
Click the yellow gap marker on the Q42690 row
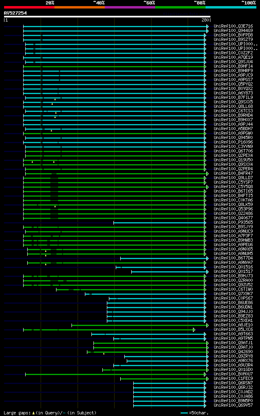pyautogui.click(x=104, y=354)
